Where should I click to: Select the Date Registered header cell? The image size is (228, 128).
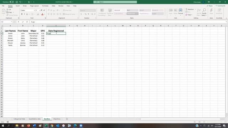[x=56, y=31]
